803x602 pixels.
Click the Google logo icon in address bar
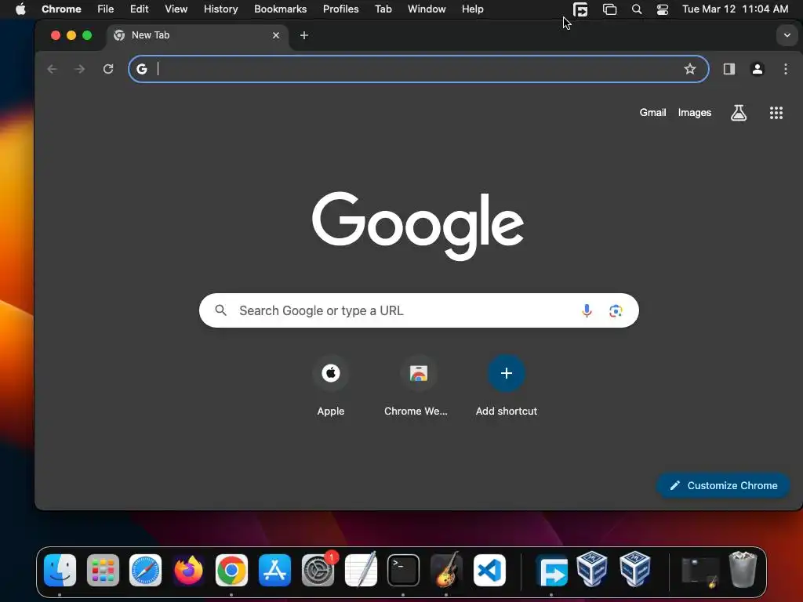tap(142, 69)
